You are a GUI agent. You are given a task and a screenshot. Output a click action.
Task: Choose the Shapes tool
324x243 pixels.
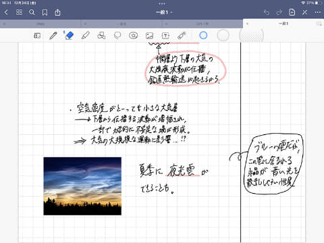coord(101,36)
